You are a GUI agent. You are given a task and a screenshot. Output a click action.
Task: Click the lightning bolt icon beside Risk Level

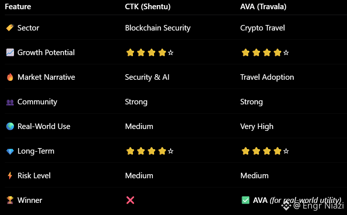[x=10, y=176]
